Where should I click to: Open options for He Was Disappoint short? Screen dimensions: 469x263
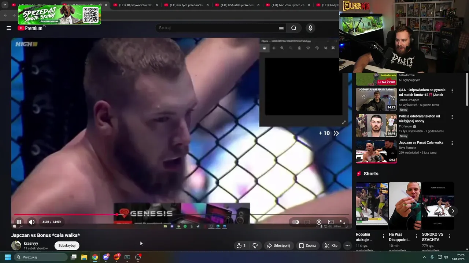(417, 236)
